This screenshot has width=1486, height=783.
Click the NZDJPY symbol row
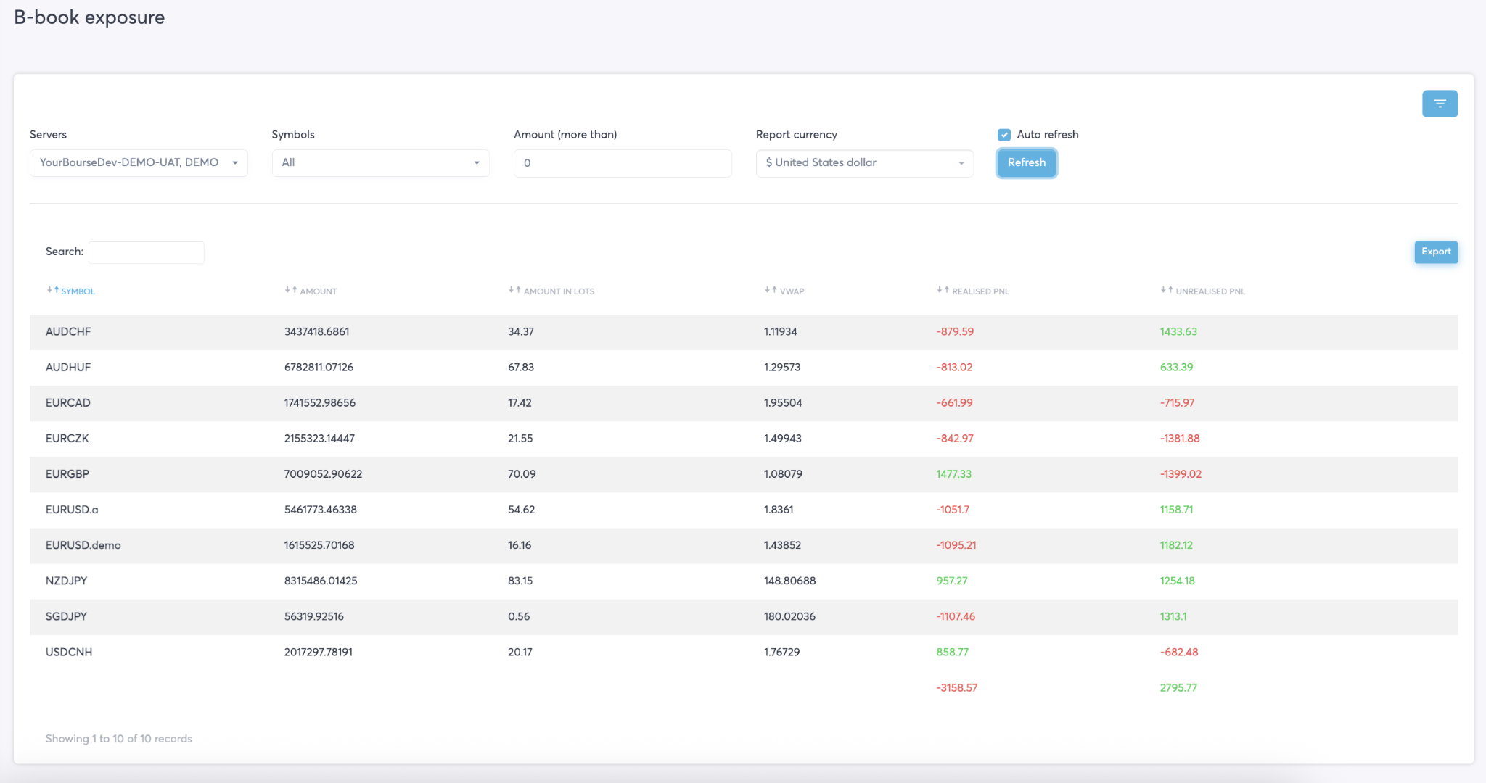coord(67,581)
